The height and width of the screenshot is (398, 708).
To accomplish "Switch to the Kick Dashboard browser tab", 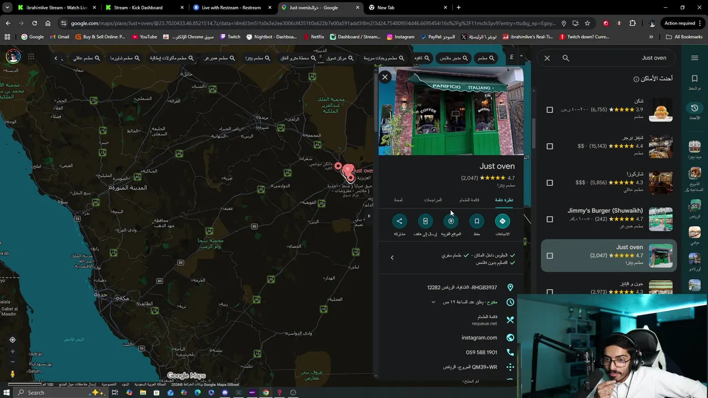I will click(x=144, y=8).
